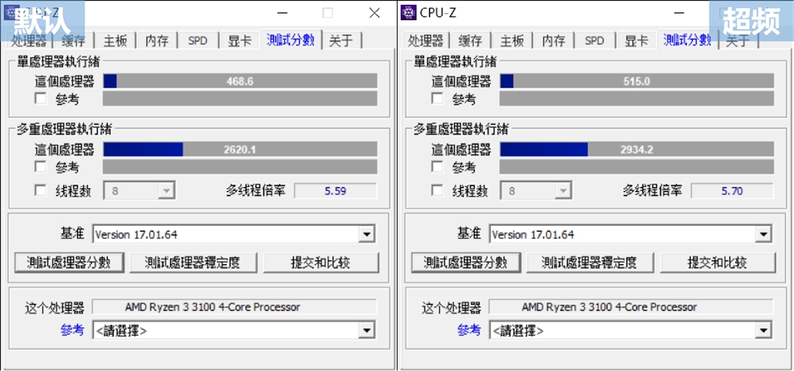The image size is (794, 371).
Task: Open 基准 Version 17.01.64 dropdown in right window
Action: pos(763,234)
